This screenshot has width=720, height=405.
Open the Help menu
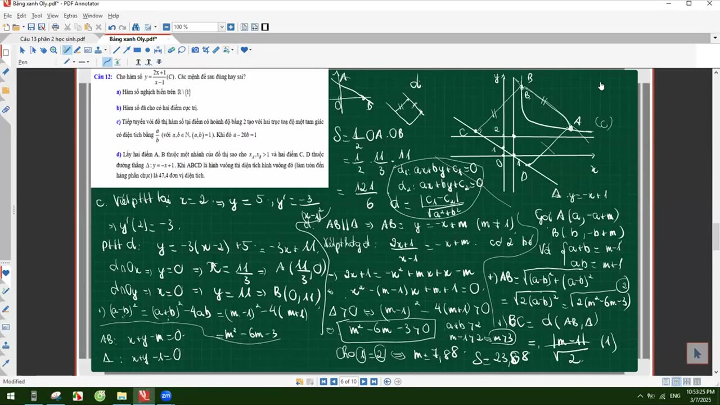tap(114, 16)
